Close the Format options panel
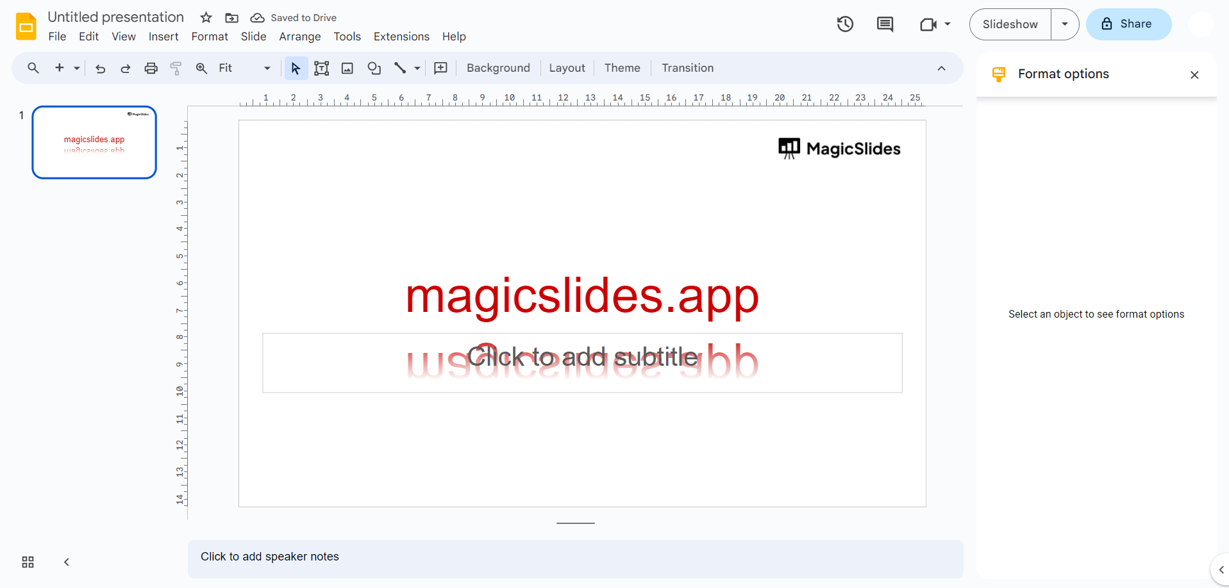The width and height of the screenshot is (1229, 588). coord(1194,75)
